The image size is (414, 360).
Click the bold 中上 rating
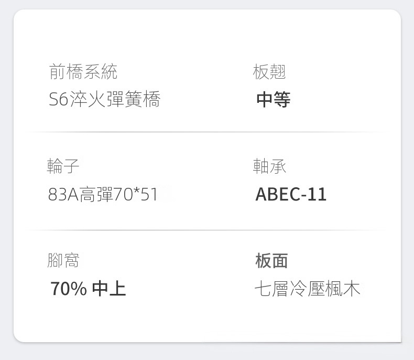tap(108, 289)
